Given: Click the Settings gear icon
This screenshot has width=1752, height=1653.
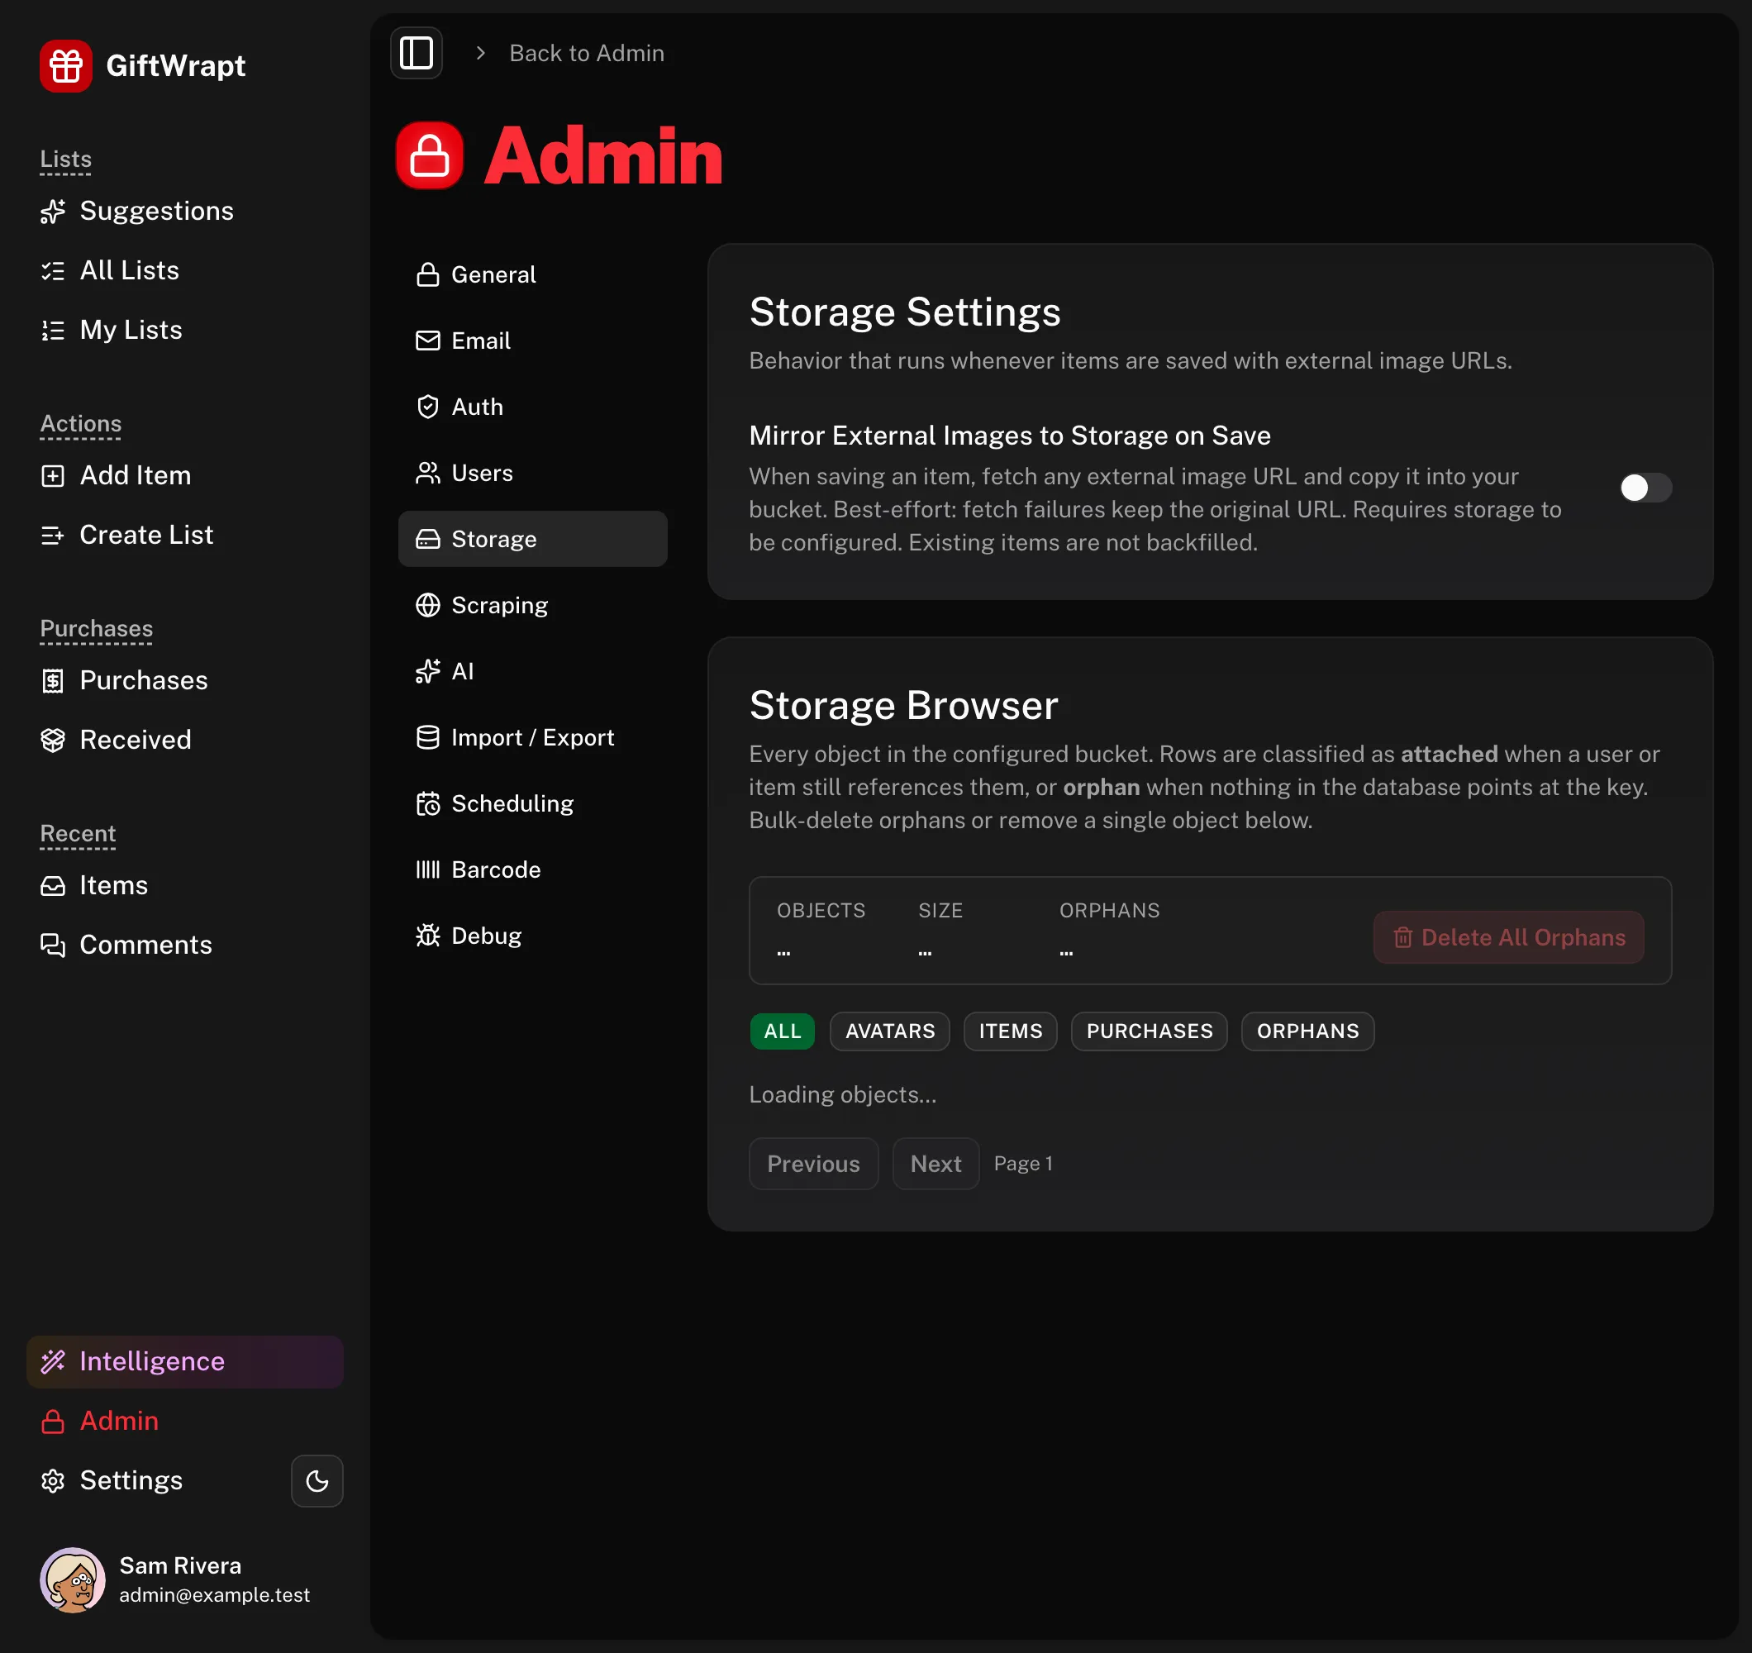Looking at the screenshot, I should point(53,1480).
